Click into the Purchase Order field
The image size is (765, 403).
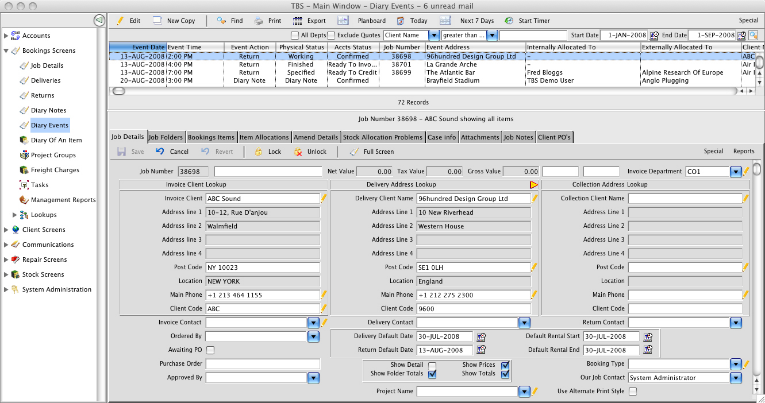click(263, 364)
